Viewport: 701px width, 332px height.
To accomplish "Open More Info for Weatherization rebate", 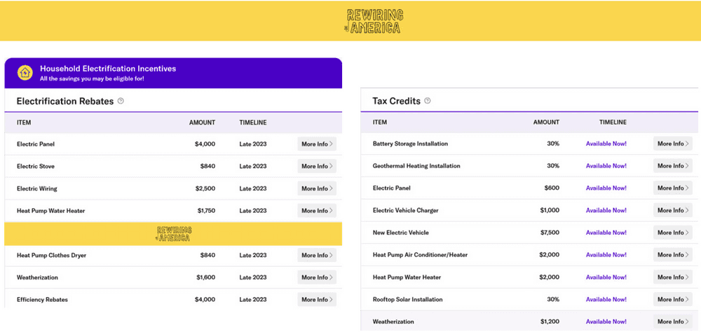I will coord(317,277).
